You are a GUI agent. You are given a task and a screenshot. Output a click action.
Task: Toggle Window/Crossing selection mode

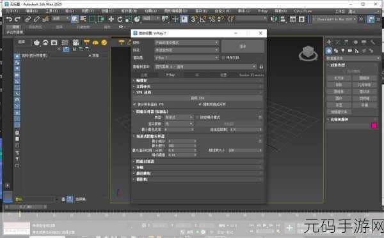pos(100,19)
